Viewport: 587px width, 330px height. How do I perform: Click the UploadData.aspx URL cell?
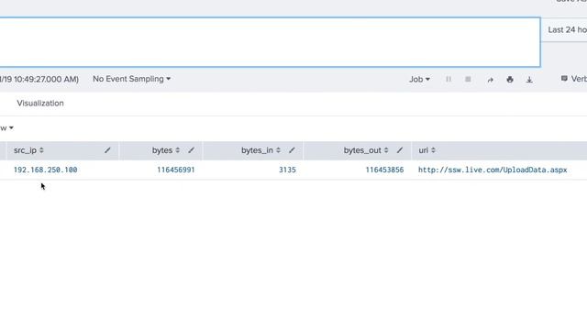[x=493, y=170]
